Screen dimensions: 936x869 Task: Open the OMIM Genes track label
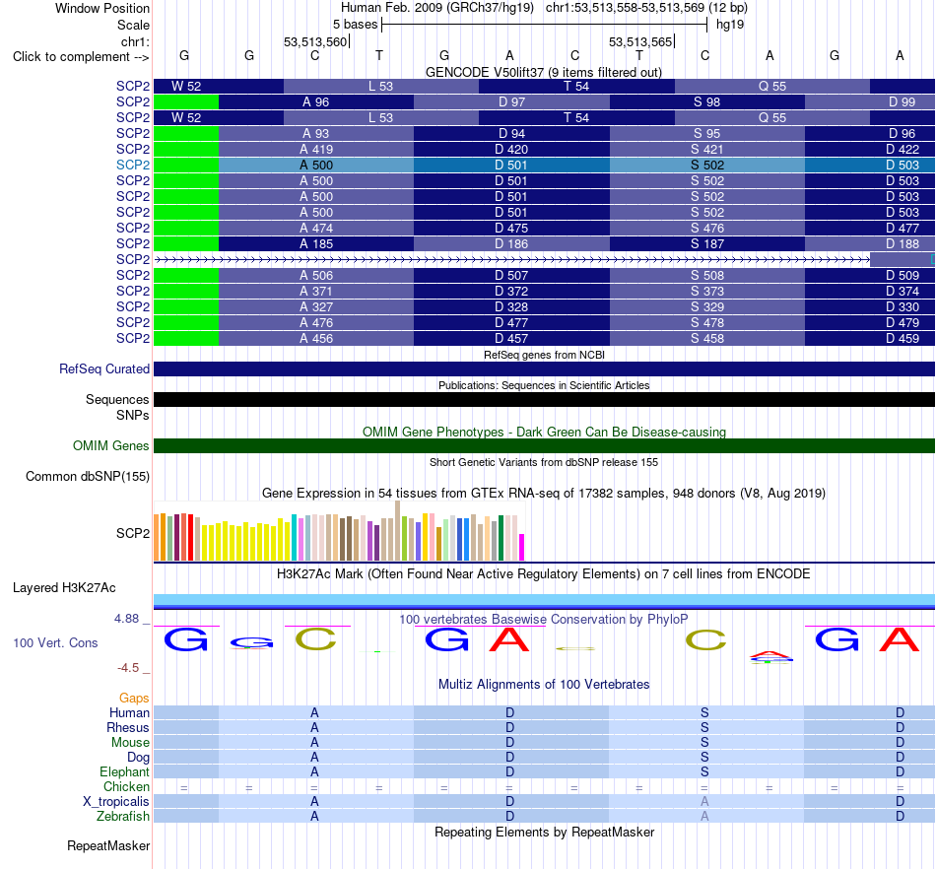coord(110,446)
